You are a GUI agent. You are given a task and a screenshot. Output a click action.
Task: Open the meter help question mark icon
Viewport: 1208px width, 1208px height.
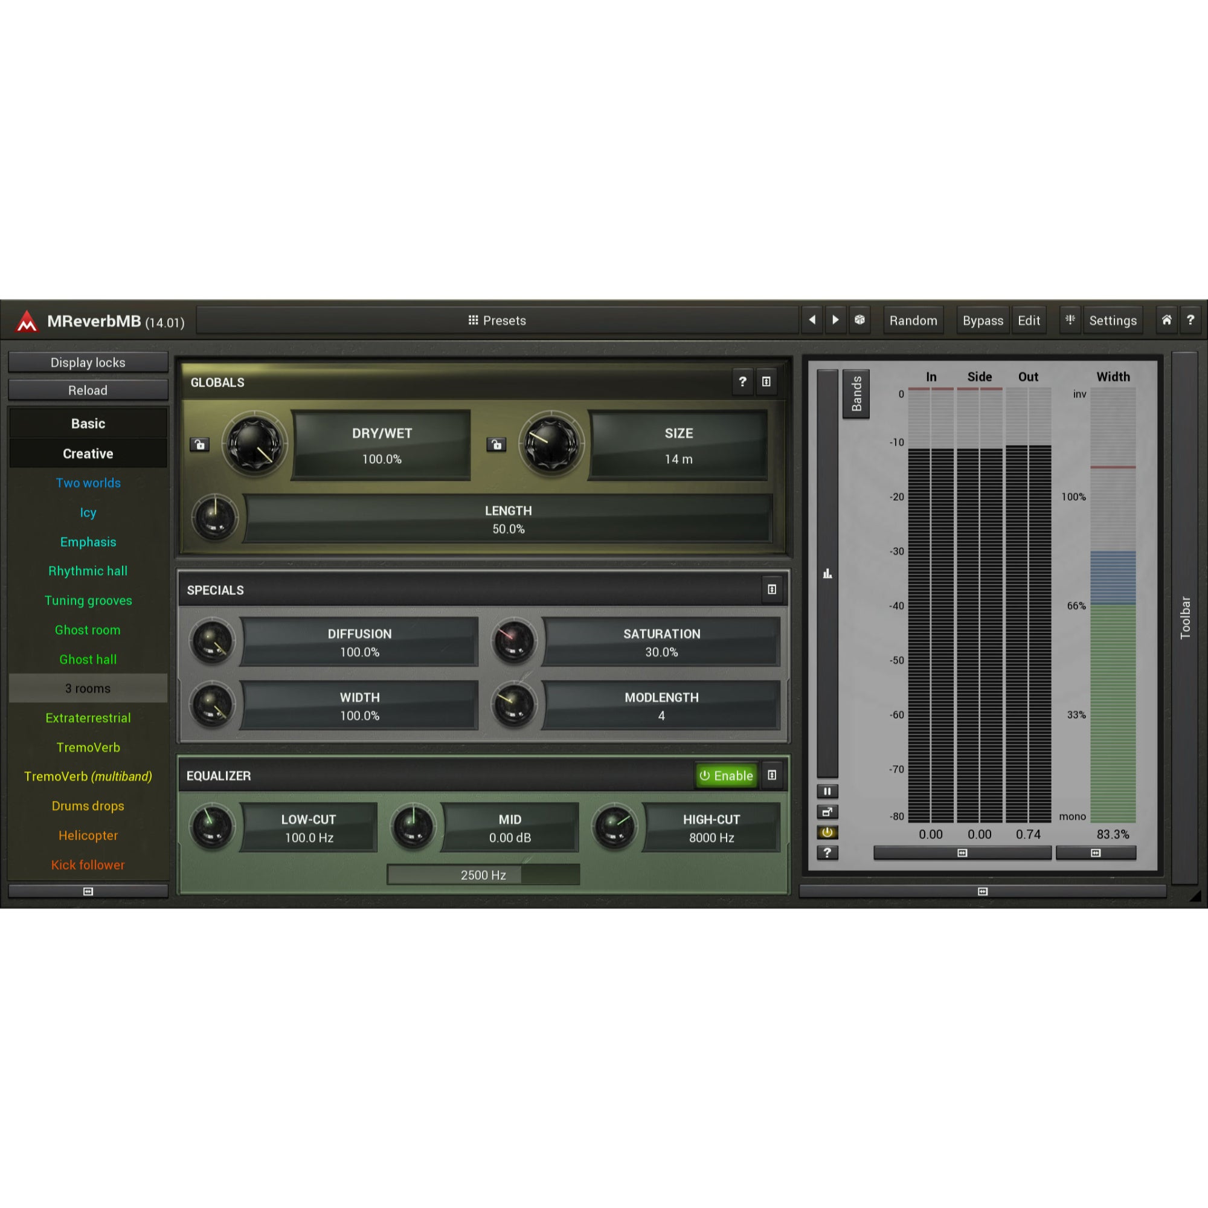pos(827,853)
